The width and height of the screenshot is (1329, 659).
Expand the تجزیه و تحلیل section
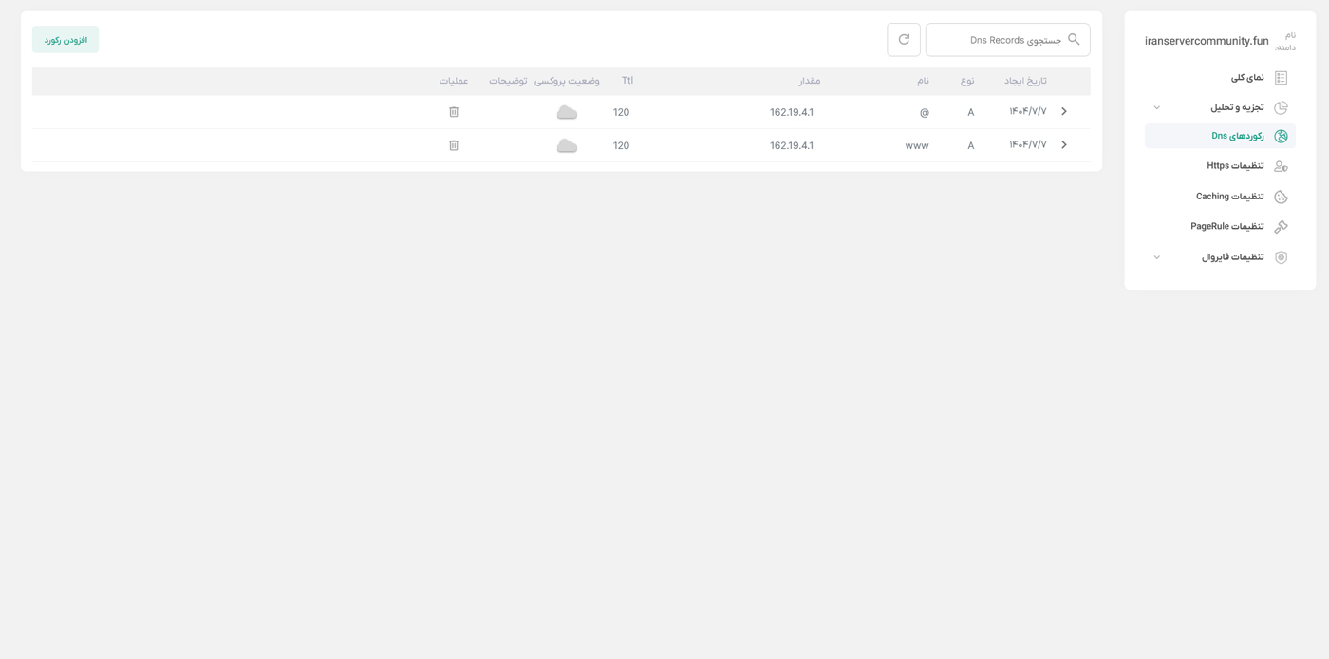(1156, 106)
